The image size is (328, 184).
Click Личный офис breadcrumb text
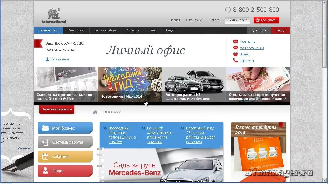tap(112, 112)
